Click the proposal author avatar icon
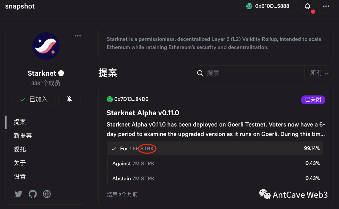 coord(109,99)
